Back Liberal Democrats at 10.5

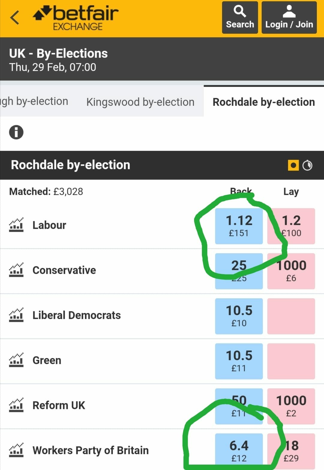239,316
